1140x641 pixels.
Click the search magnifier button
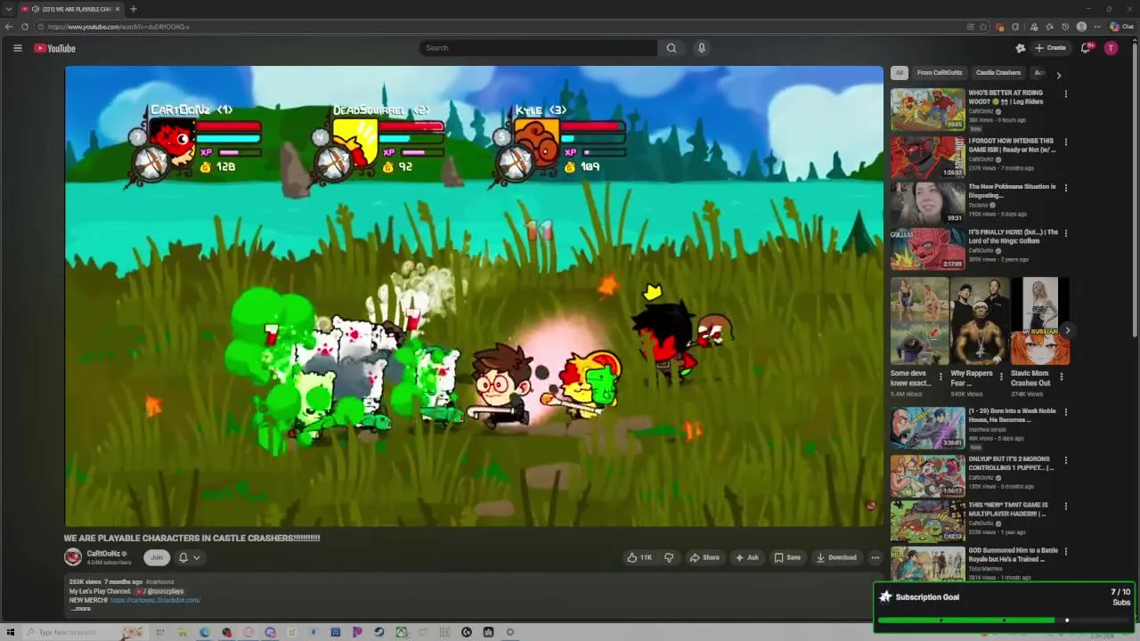coord(672,48)
